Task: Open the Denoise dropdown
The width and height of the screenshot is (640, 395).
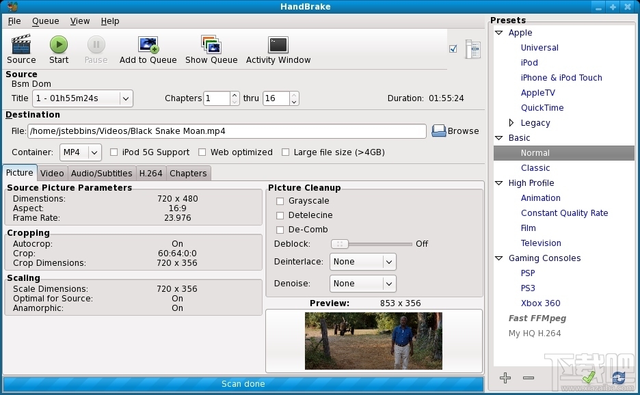Action: (x=363, y=284)
